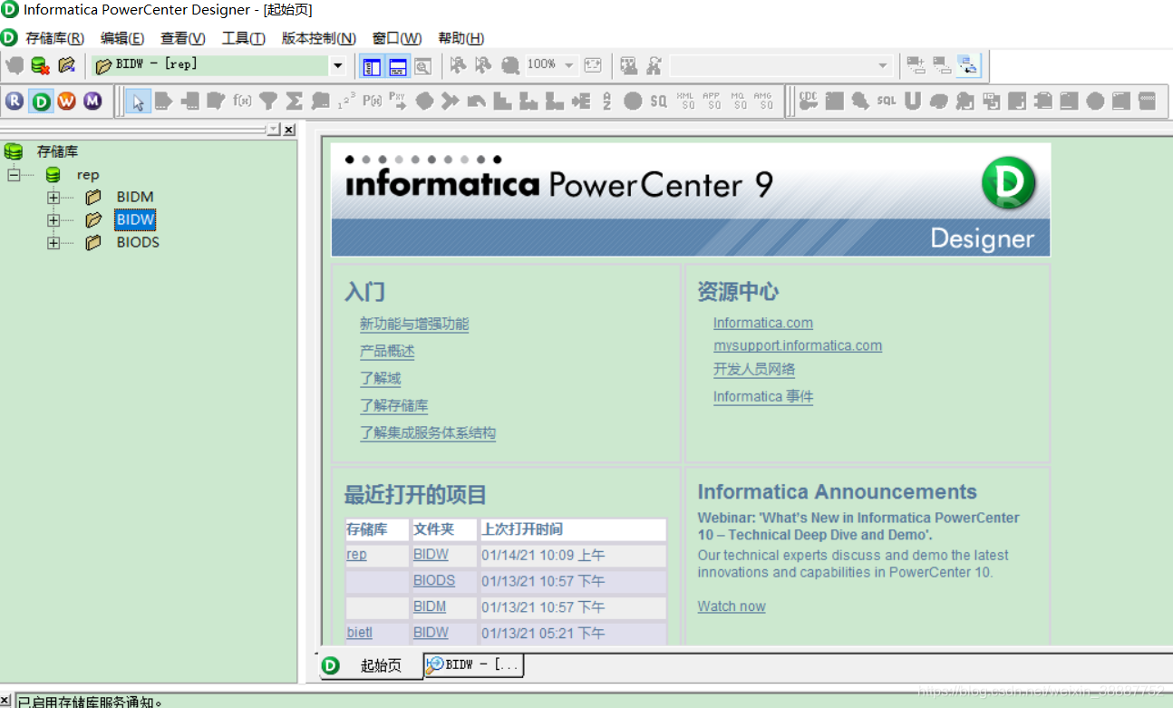Pick the Stored Procedure P(x) icon
The image size is (1173, 708).
point(372,101)
